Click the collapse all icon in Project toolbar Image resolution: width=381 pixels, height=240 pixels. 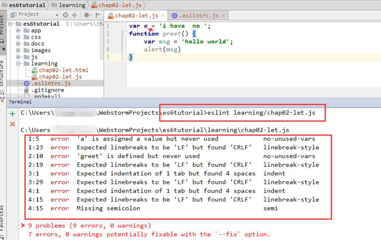click(x=74, y=15)
